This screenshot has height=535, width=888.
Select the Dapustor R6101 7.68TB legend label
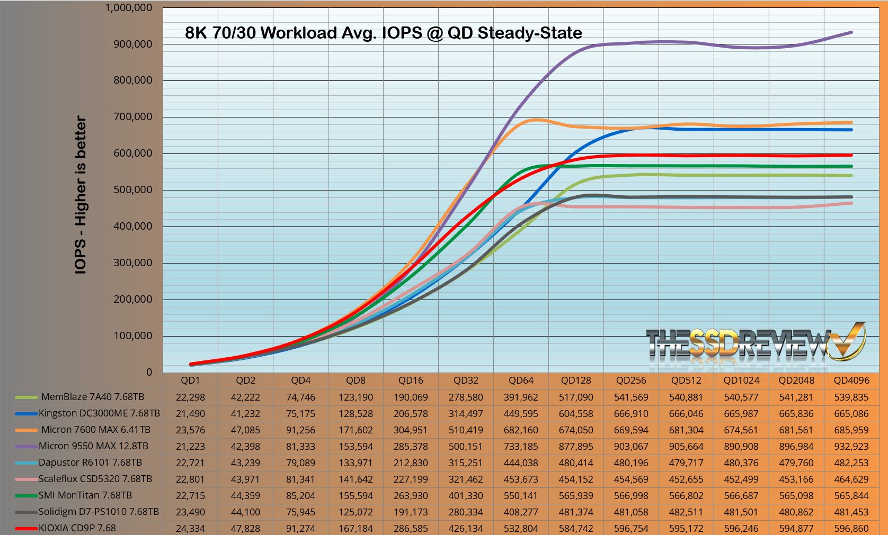point(90,463)
